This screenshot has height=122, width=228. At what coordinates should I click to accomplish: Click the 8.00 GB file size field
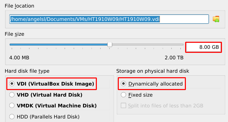click(x=204, y=47)
